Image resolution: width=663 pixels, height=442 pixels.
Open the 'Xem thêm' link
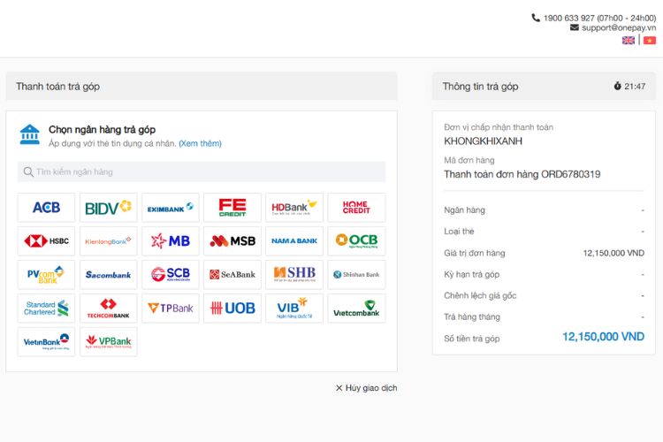200,143
